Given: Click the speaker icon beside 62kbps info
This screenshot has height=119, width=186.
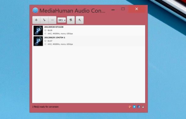Looking at the screenshot, I should [45, 44].
